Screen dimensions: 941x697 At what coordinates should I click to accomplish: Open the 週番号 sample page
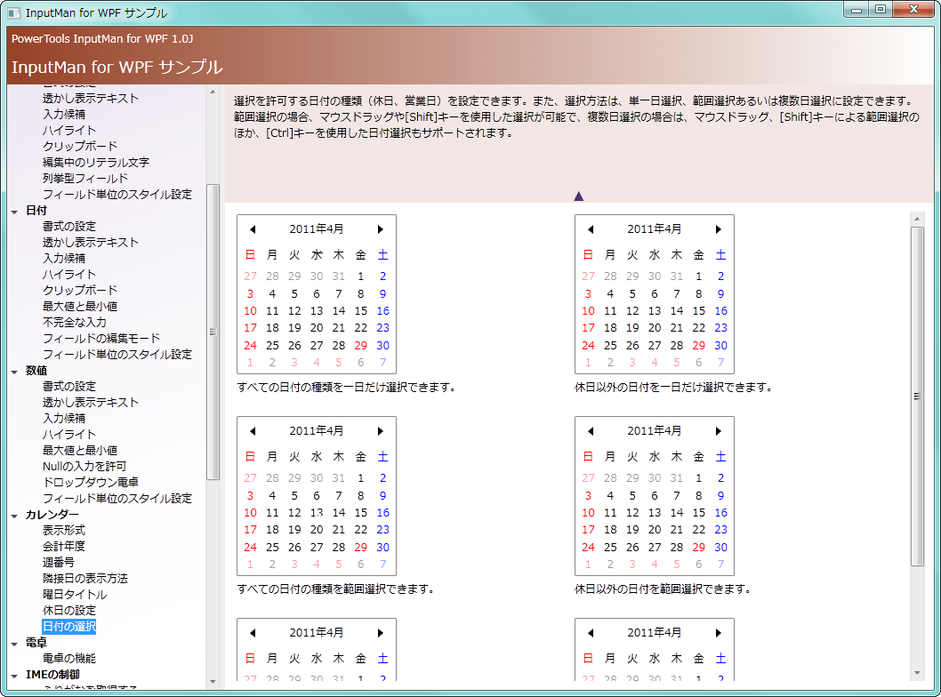pos(58,563)
